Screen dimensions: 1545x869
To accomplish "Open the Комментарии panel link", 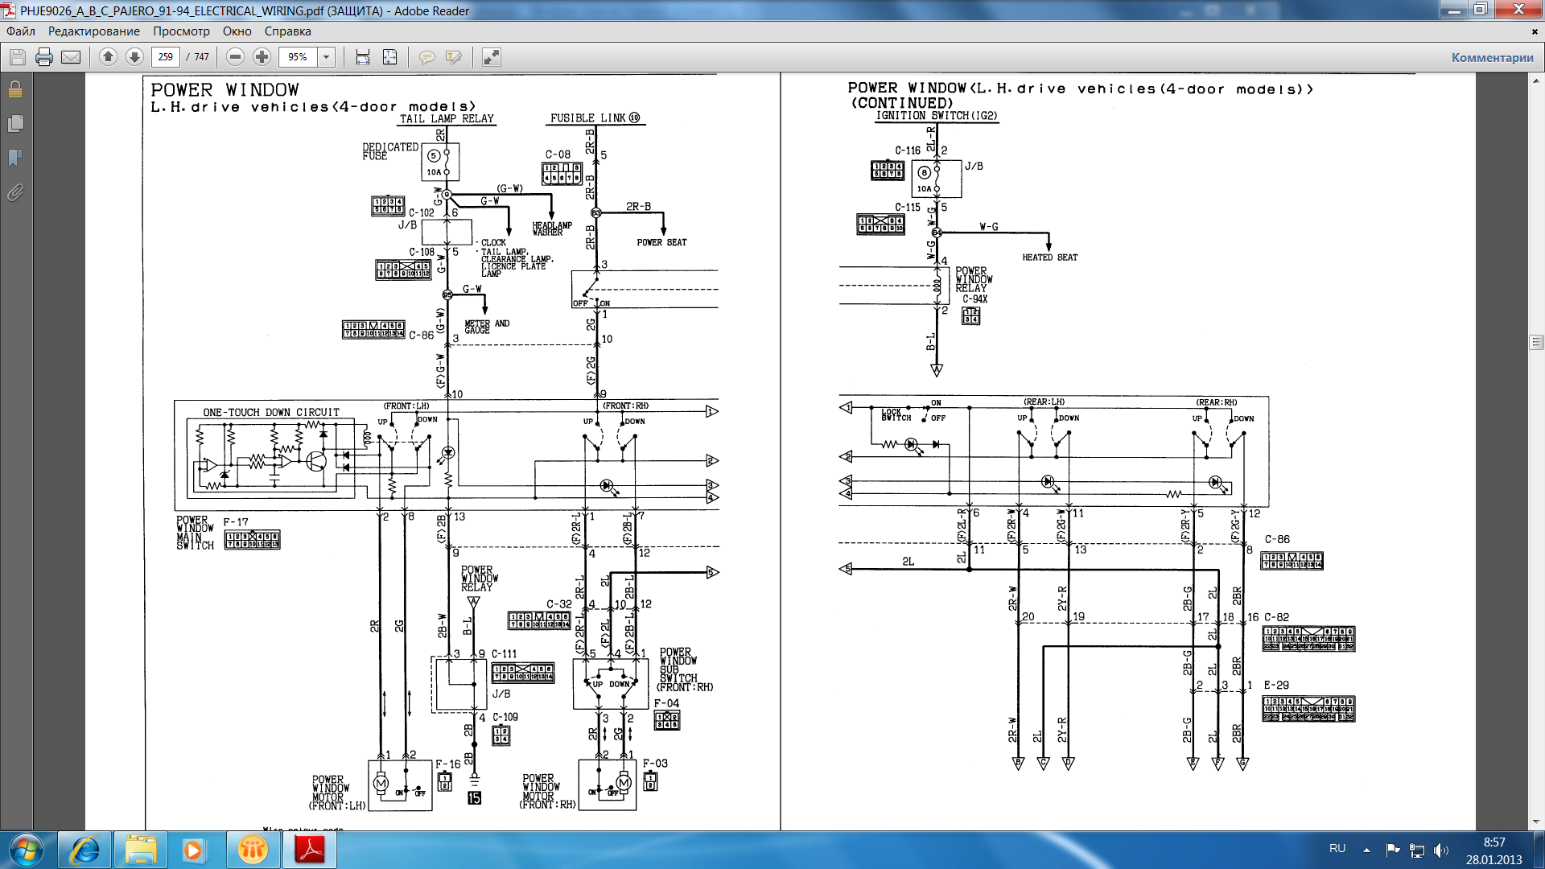I will (1492, 57).
